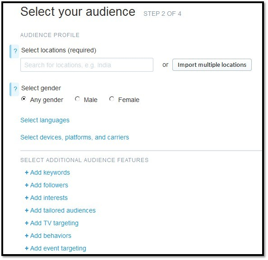Click in the Search for locations field

point(87,65)
